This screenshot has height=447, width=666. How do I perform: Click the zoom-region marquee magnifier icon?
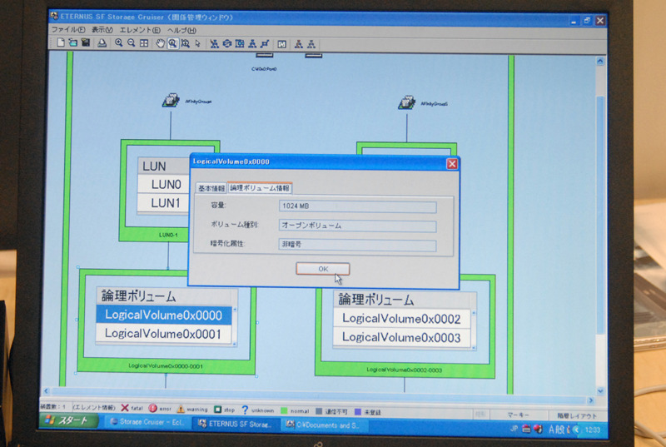pyautogui.click(x=185, y=44)
